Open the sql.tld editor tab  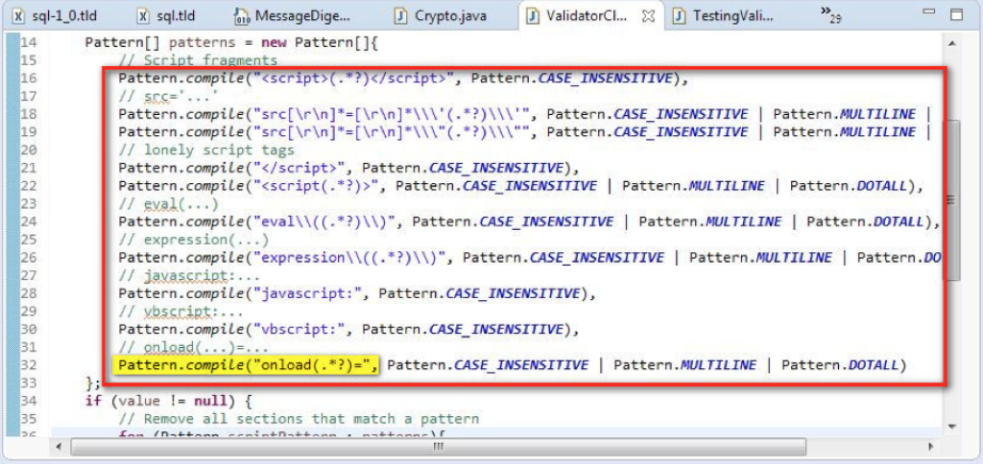click(x=166, y=15)
